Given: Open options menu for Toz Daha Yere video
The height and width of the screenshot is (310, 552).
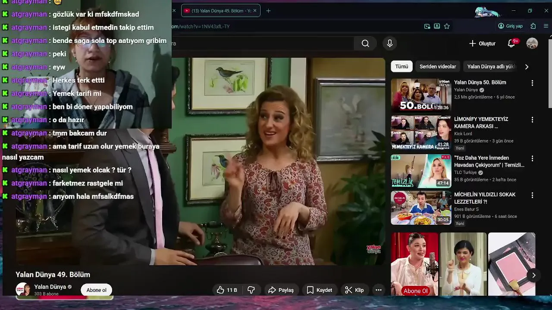Looking at the screenshot, I should click(x=532, y=158).
